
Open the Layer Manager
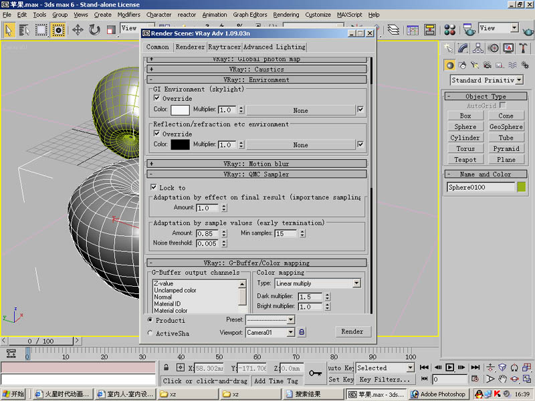coord(393,30)
